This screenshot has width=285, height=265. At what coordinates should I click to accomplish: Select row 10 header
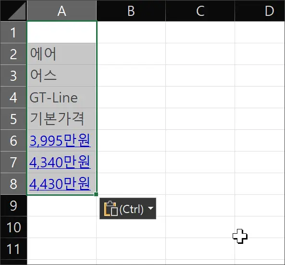tap(13, 227)
